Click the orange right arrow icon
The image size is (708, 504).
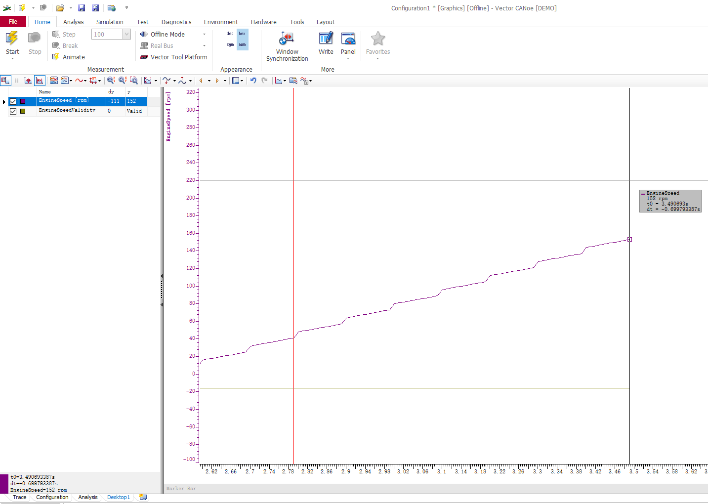(x=217, y=81)
